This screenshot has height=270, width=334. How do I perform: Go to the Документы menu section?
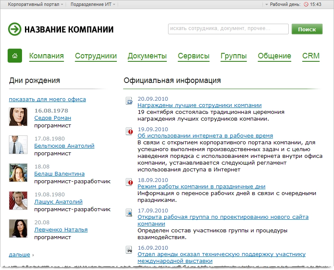[147, 56]
